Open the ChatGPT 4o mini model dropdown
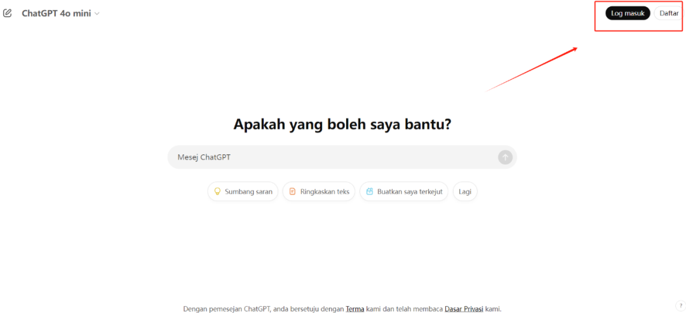Screen dimensions: 686x313 click(61, 13)
